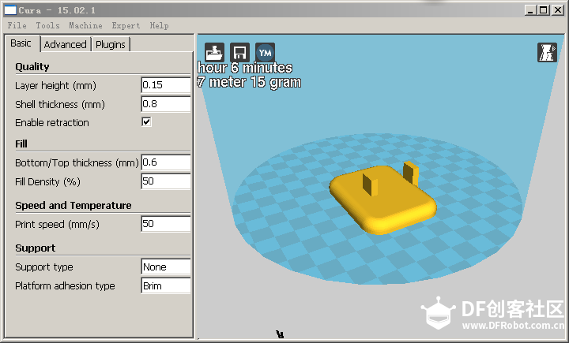Open the Platform adhesion type dropdown
Image resolution: width=569 pixels, height=343 pixels.
[166, 285]
